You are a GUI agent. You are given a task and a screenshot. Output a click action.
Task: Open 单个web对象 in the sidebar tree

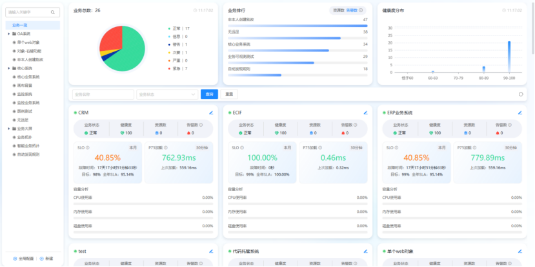pyautogui.click(x=28, y=42)
